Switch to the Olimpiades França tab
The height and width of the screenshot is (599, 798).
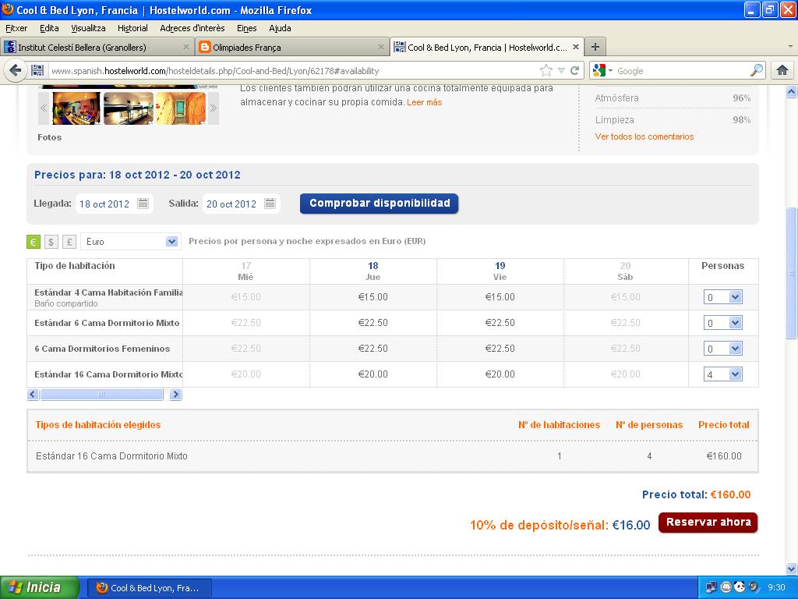click(292, 47)
